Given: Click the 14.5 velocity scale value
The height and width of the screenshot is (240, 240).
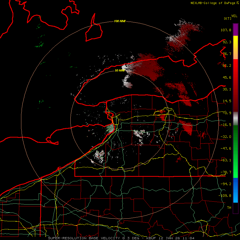Looking at the screenshot, I should (227, 101).
